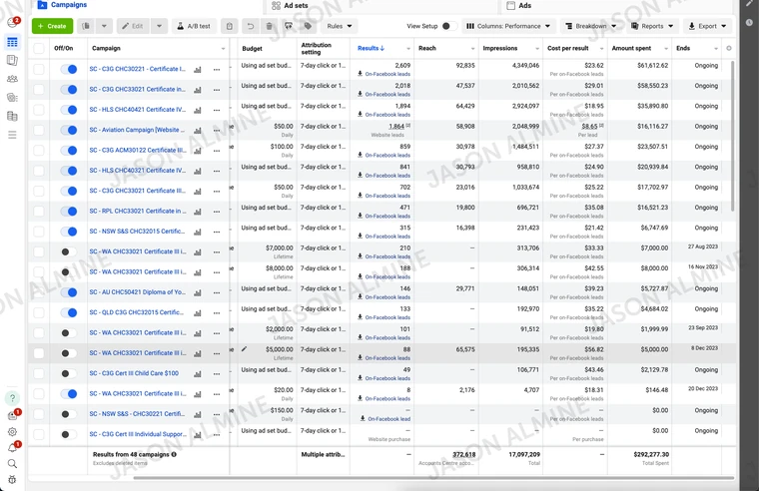
Task: Click the horizontal scrollbar under the table
Action: pos(433,478)
